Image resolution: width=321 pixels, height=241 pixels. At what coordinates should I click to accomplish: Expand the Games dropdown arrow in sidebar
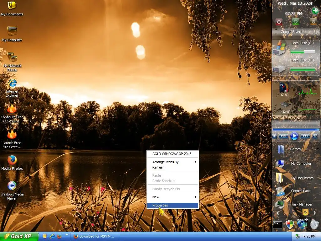(318, 149)
